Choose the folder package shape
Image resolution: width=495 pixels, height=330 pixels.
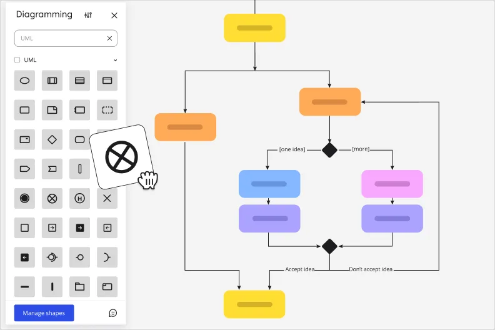pos(80,287)
